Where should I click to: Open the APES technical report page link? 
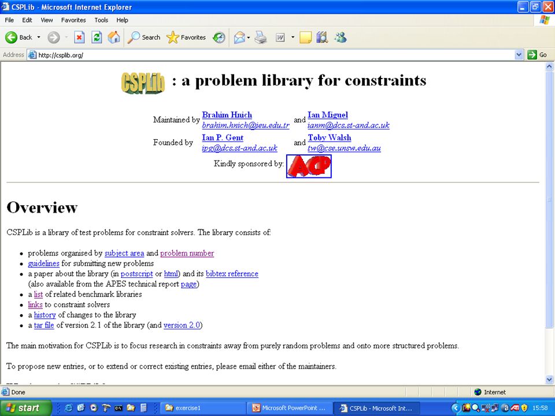[x=188, y=284]
